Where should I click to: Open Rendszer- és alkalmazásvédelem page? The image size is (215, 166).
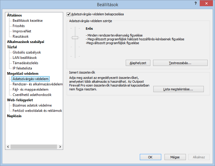pyautogui.click(x=38, y=84)
